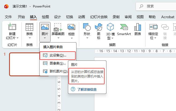Insert a SmartArt graphic

point(124,29)
